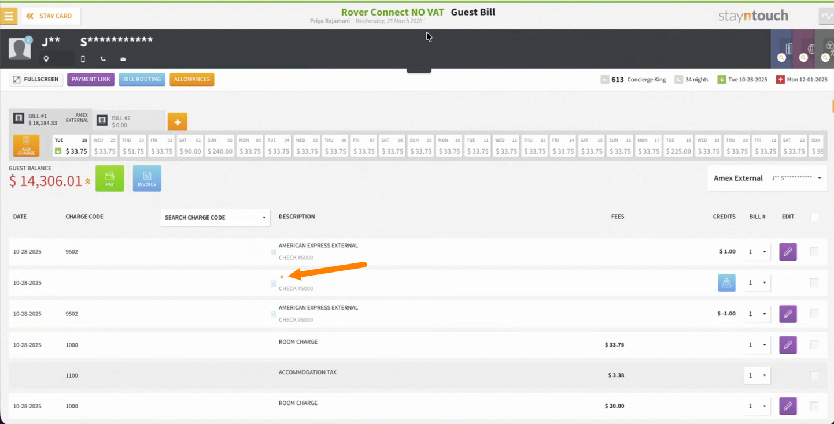Select the THU 30 $51.75 day tab
This screenshot has height=424, width=834.
coord(133,146)
